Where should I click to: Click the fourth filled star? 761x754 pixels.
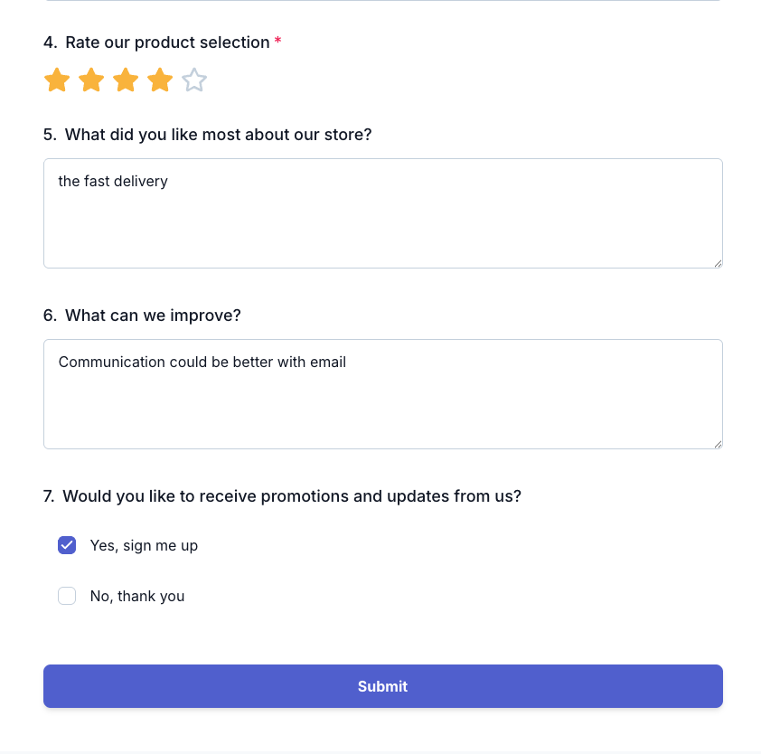tap(159, 80)
